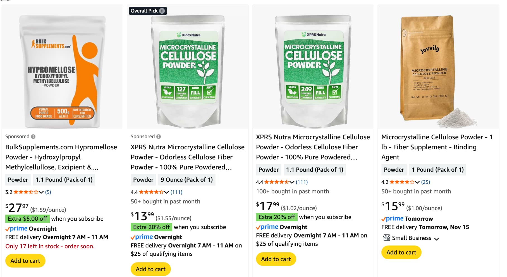
Task: Click Prime logo on BulkSupplements listing
Action: pyautogui.click(x=16, y=229)
